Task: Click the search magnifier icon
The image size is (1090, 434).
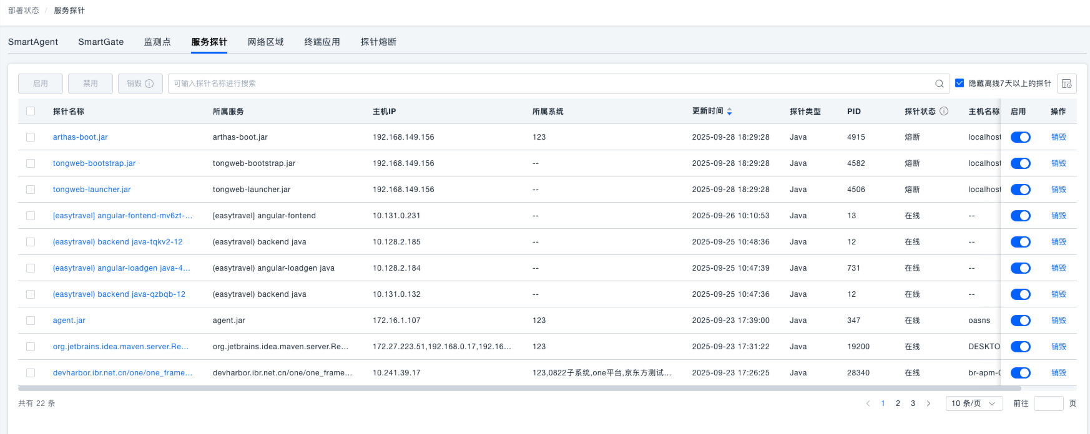Action: point(939,84)
